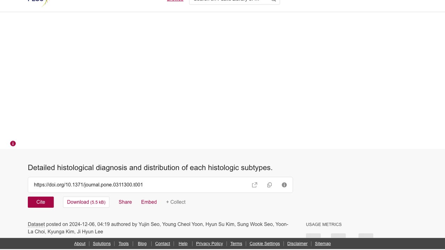Viewport: 445px width, 250px height.
Task: Open Cookie Settings in footer
Action: click(265, 243)
